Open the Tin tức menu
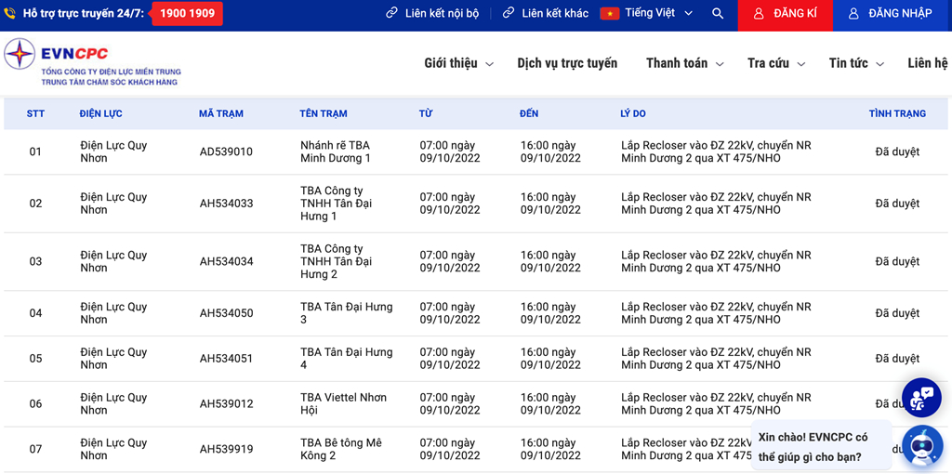Viewport: 952px width, 474px height. [x=856, y=63]
